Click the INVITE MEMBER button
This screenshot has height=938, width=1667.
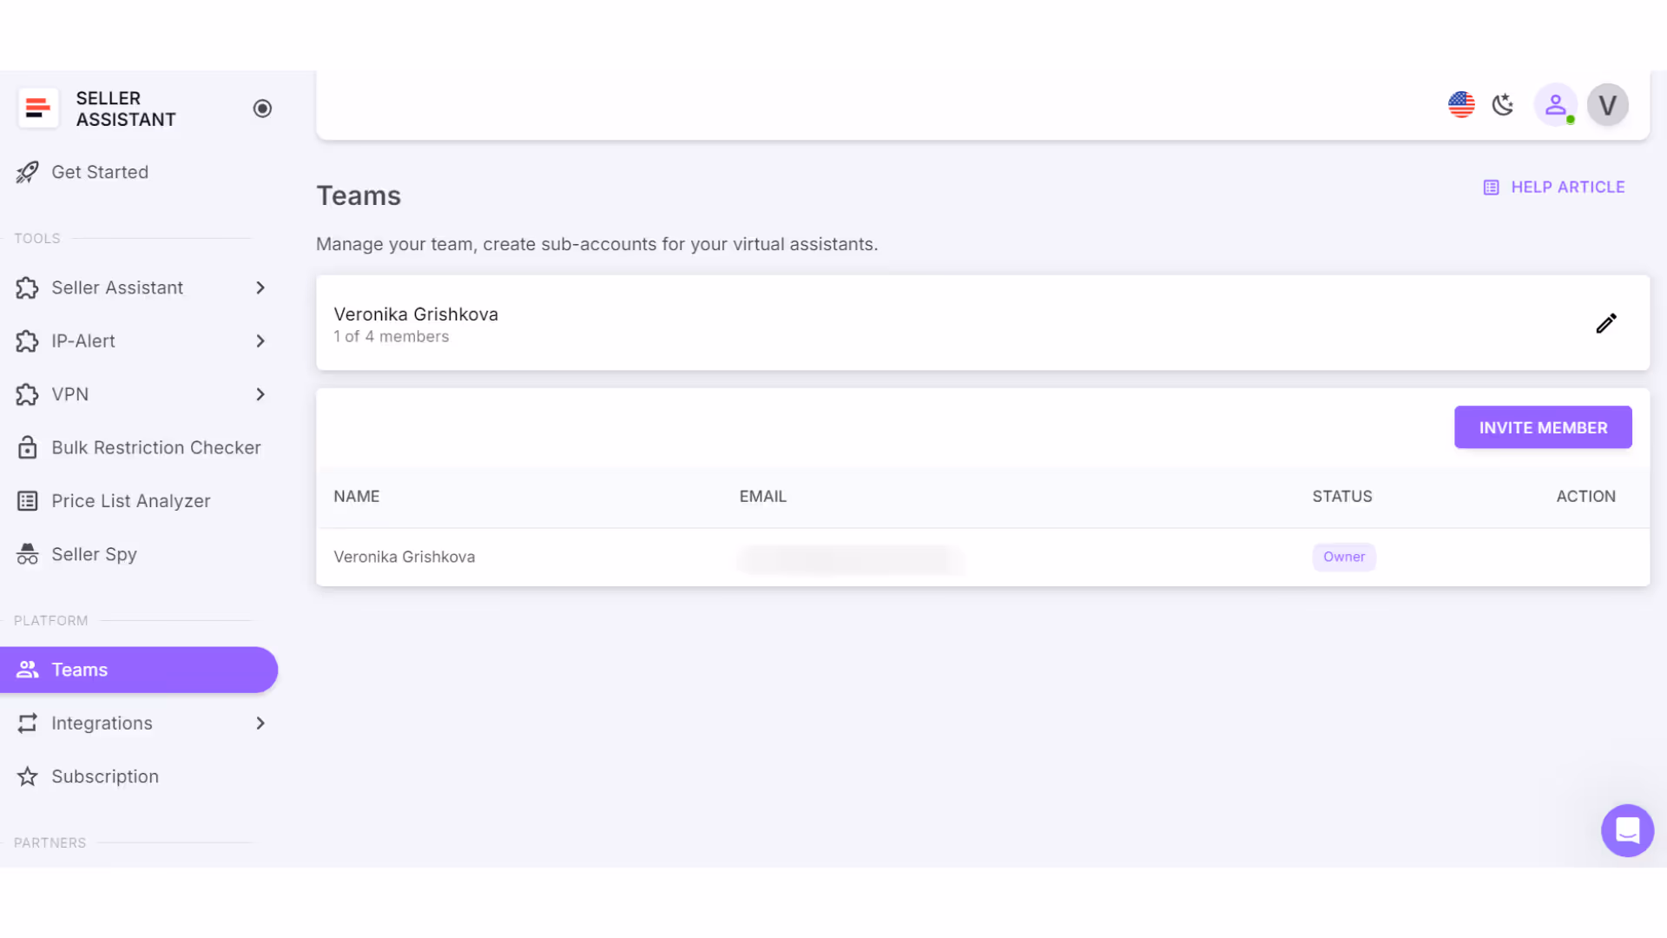pyautogui.click(x=1543, y=427)
